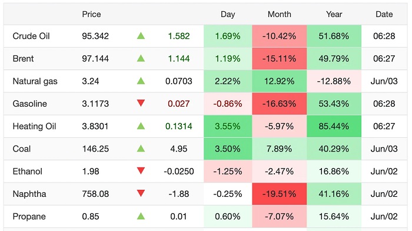Select Ethanol price 1.98
The width and height of the screenshot is (412, 231).
tap(91, 171)
